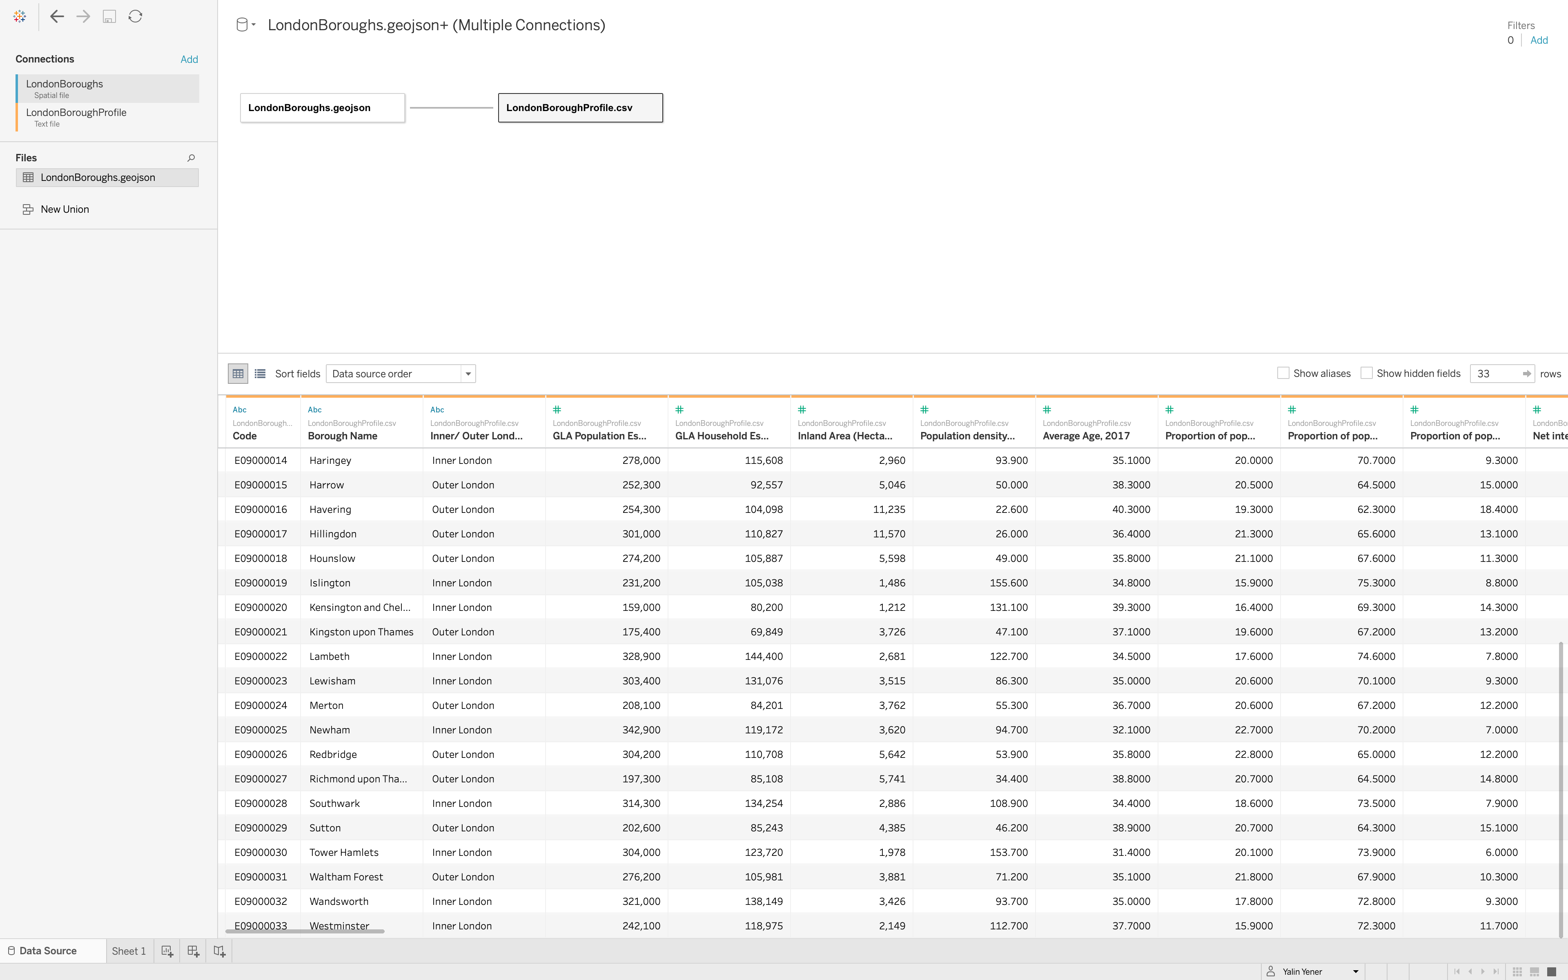Click the new story icon
Viewport: 1568px width, 980px height.
(219, 951)
